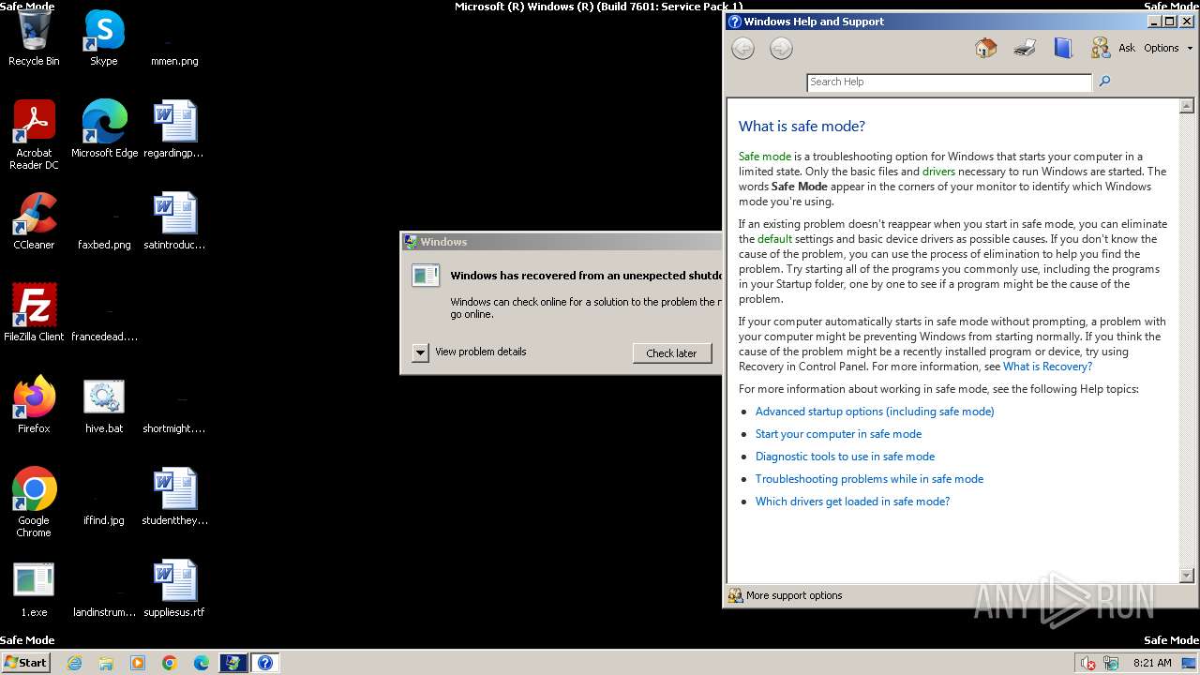
Task: Open Diagnostic tools to use in safe mode
Action: point(845,457)
